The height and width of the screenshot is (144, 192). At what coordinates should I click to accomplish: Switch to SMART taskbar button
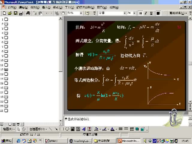pyautogui.click(x=56, y=141)
